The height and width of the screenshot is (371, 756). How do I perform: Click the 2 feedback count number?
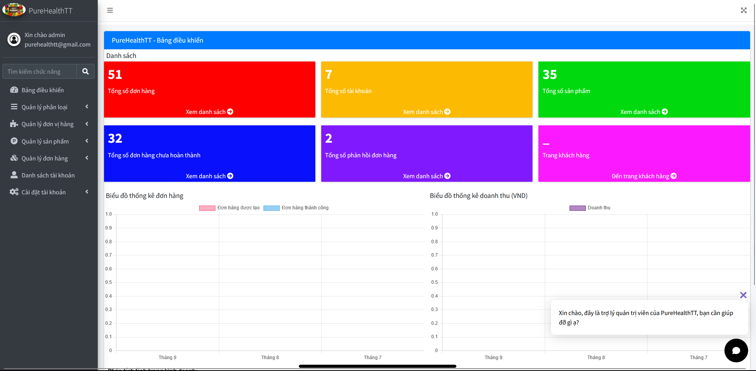click(329, 138)
